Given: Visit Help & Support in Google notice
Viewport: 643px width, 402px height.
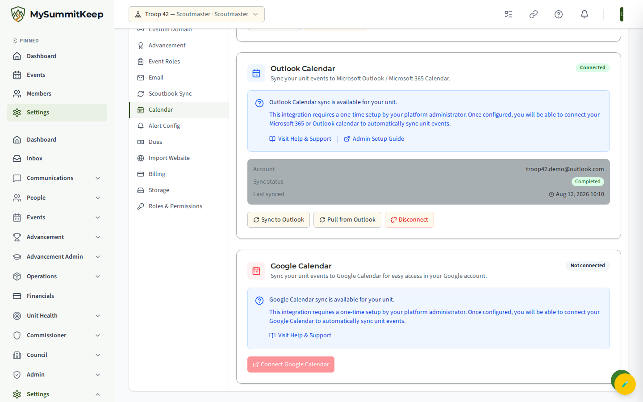Looking at the screenshot, I should coord(301,335).
